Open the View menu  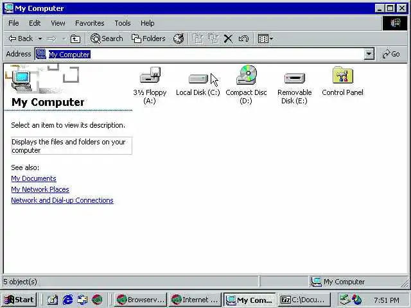click(x=58, y=23)
